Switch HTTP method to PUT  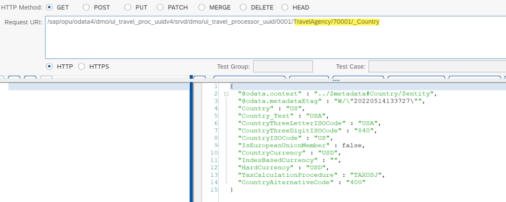(x=128, y=7)
